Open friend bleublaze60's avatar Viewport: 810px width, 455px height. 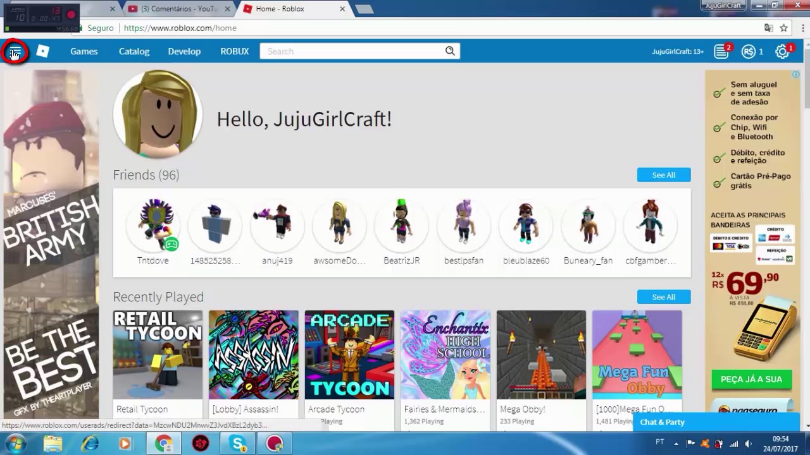click(526, 226)
